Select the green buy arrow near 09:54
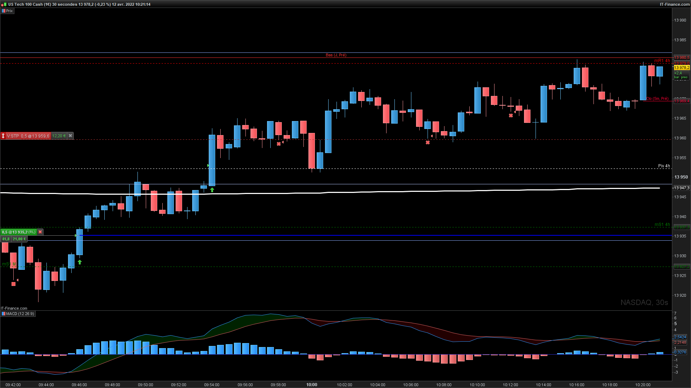The height and width of the screenshot is (388, 691). tap(212, 190)
